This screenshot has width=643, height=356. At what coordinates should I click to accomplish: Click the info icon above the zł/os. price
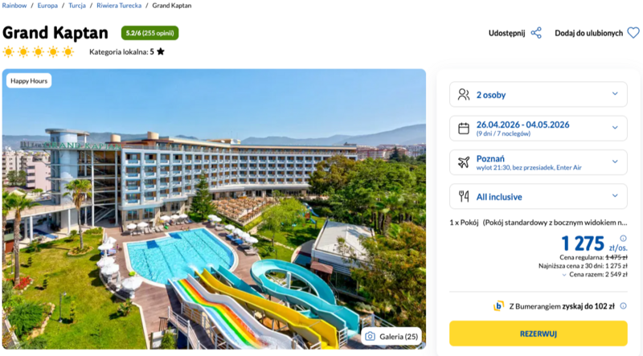(x=623, y=238)
